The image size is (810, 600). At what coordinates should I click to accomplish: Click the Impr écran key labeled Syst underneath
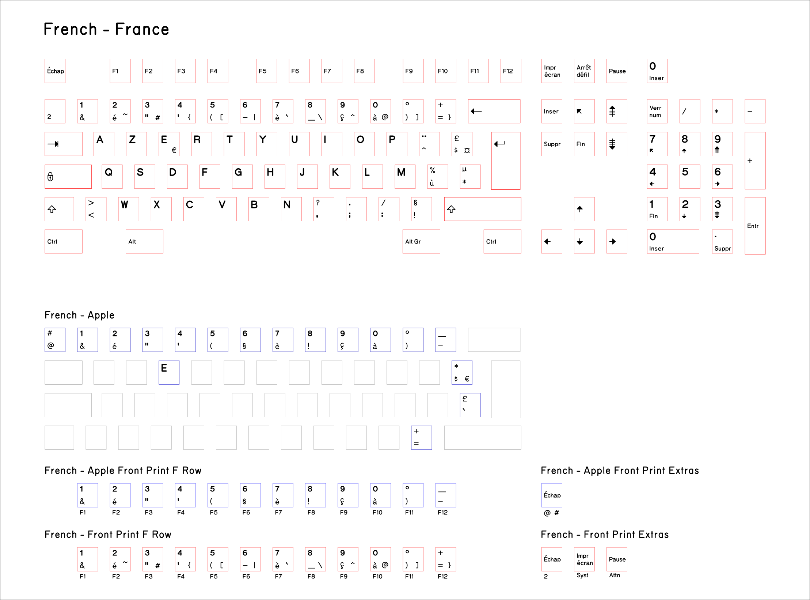tap(584, 559)
